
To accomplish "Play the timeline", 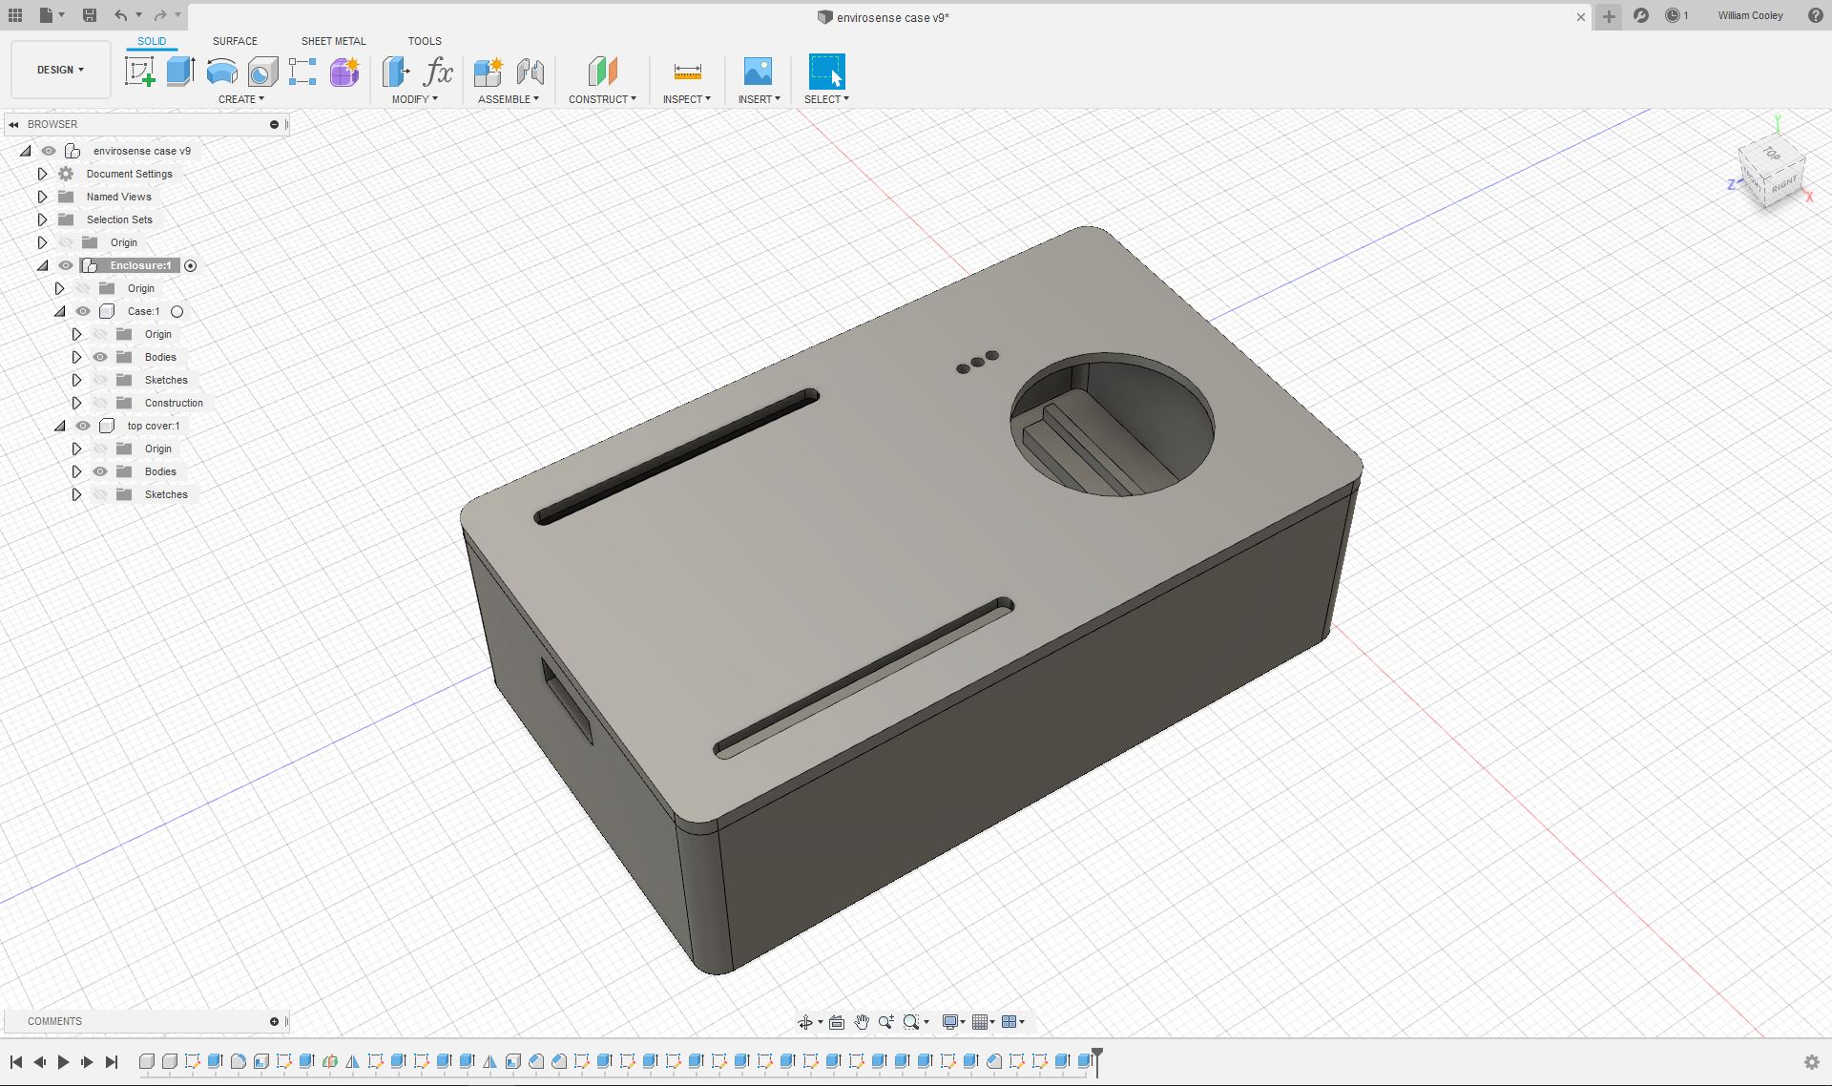I will pos(63,1062).
